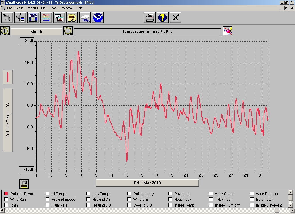Click the 20.0 upper axis limit box

click(x=27, y=41)
